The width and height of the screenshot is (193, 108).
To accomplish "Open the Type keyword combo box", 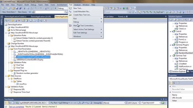I will click(x=160, y=103).
